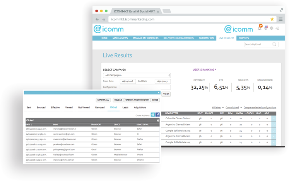The width and height of the screenshot is (289, 181).
Task: Click the browser forward arrow
Action: pos(104,19)
